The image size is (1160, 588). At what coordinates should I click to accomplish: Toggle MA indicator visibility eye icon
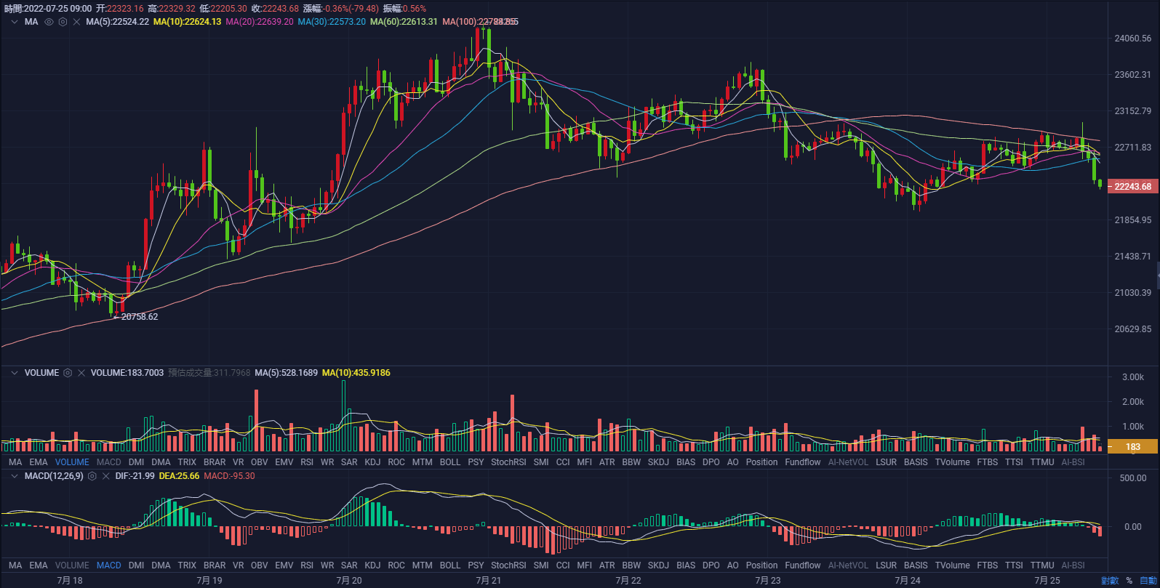[49, 22]
